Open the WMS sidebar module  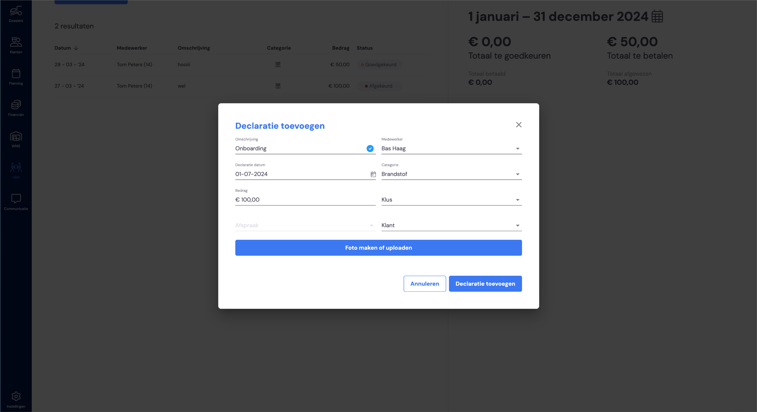16,140
